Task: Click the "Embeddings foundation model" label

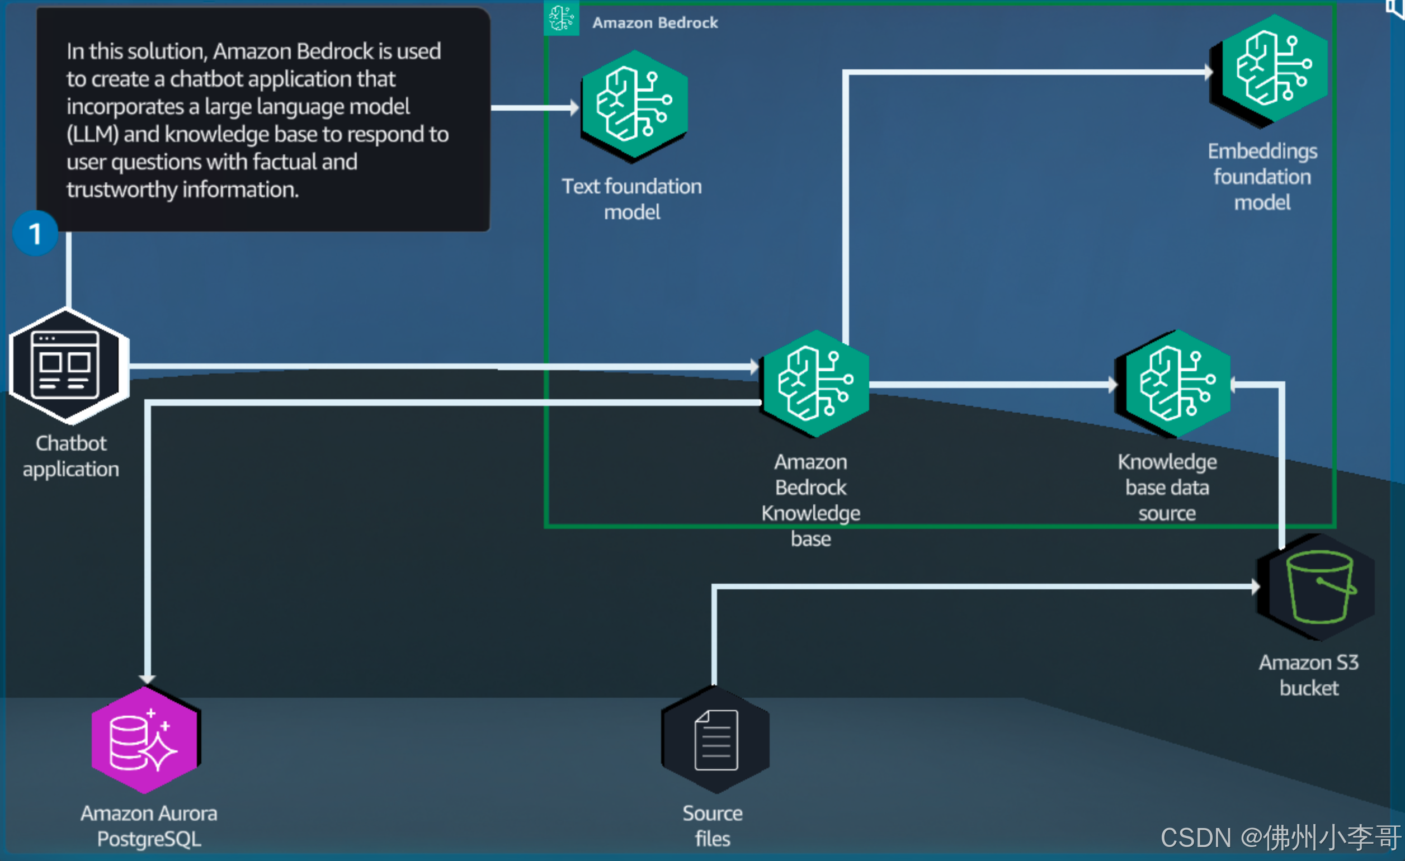Action: click(x=1262, y=177)
